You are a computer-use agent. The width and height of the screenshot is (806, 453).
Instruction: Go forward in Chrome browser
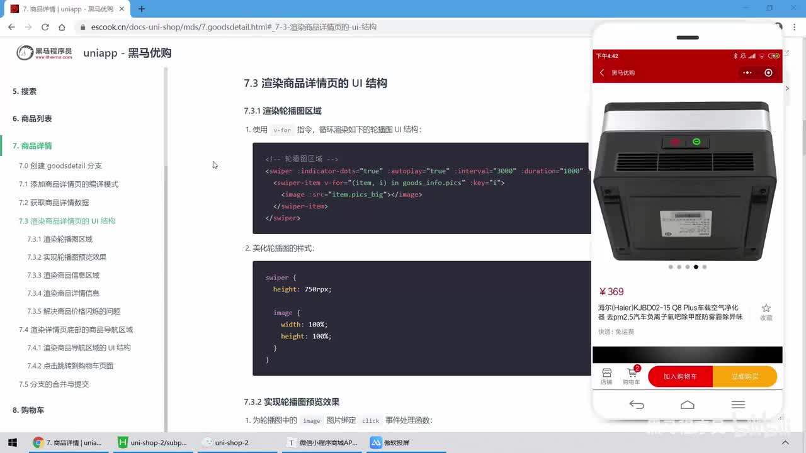(28, 27)
